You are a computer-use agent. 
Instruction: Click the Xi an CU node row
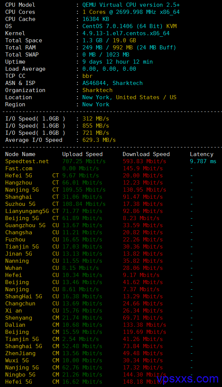point(111,311)
